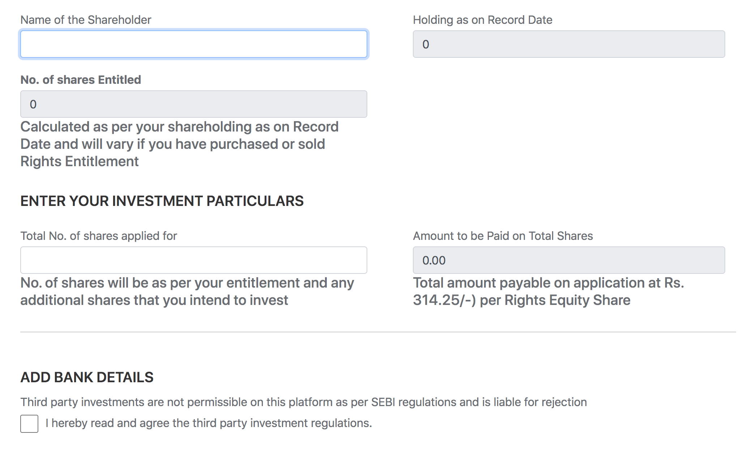Click the SEBI third party investments notice text
Screen dimensions: 752x461
[x=303, y=402]
